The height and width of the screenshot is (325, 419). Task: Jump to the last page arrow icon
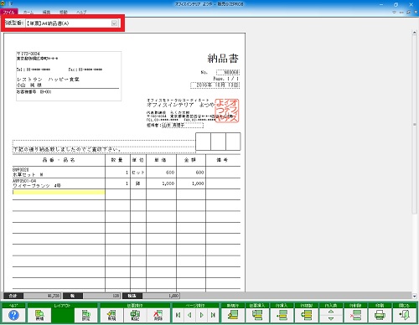[x=213, y=315]
